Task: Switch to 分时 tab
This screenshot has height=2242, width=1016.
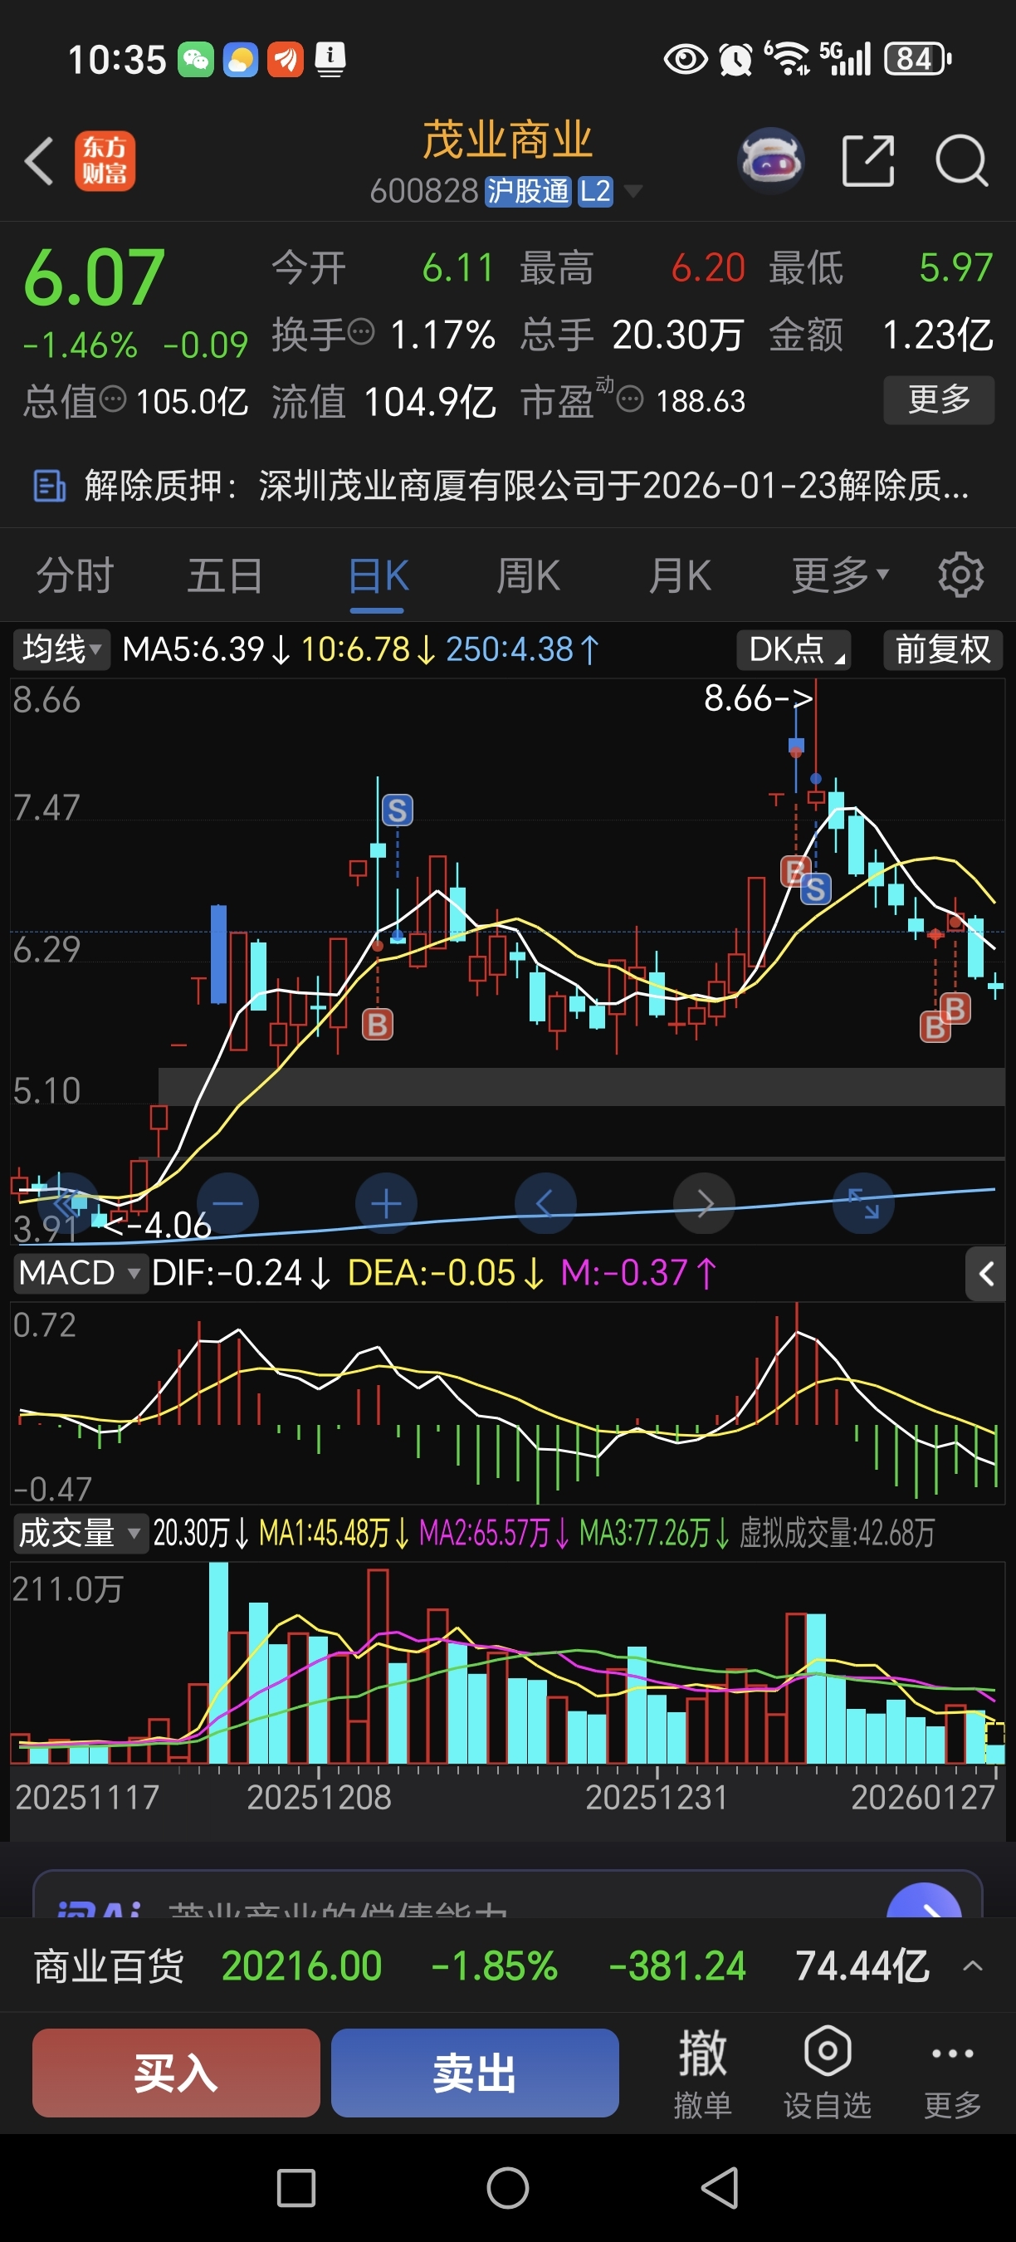Action: (75, 575)
